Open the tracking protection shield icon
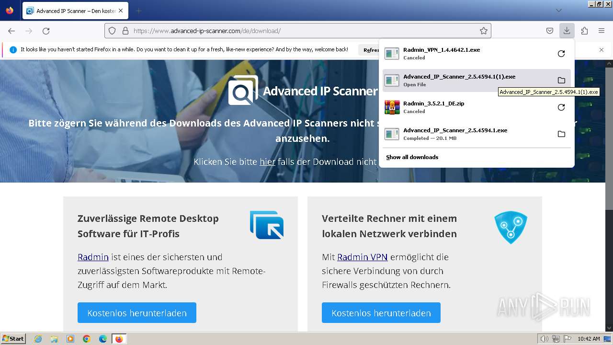Image resolution: width=613 pixels, height=345 pixels. (x=112, y=31)
